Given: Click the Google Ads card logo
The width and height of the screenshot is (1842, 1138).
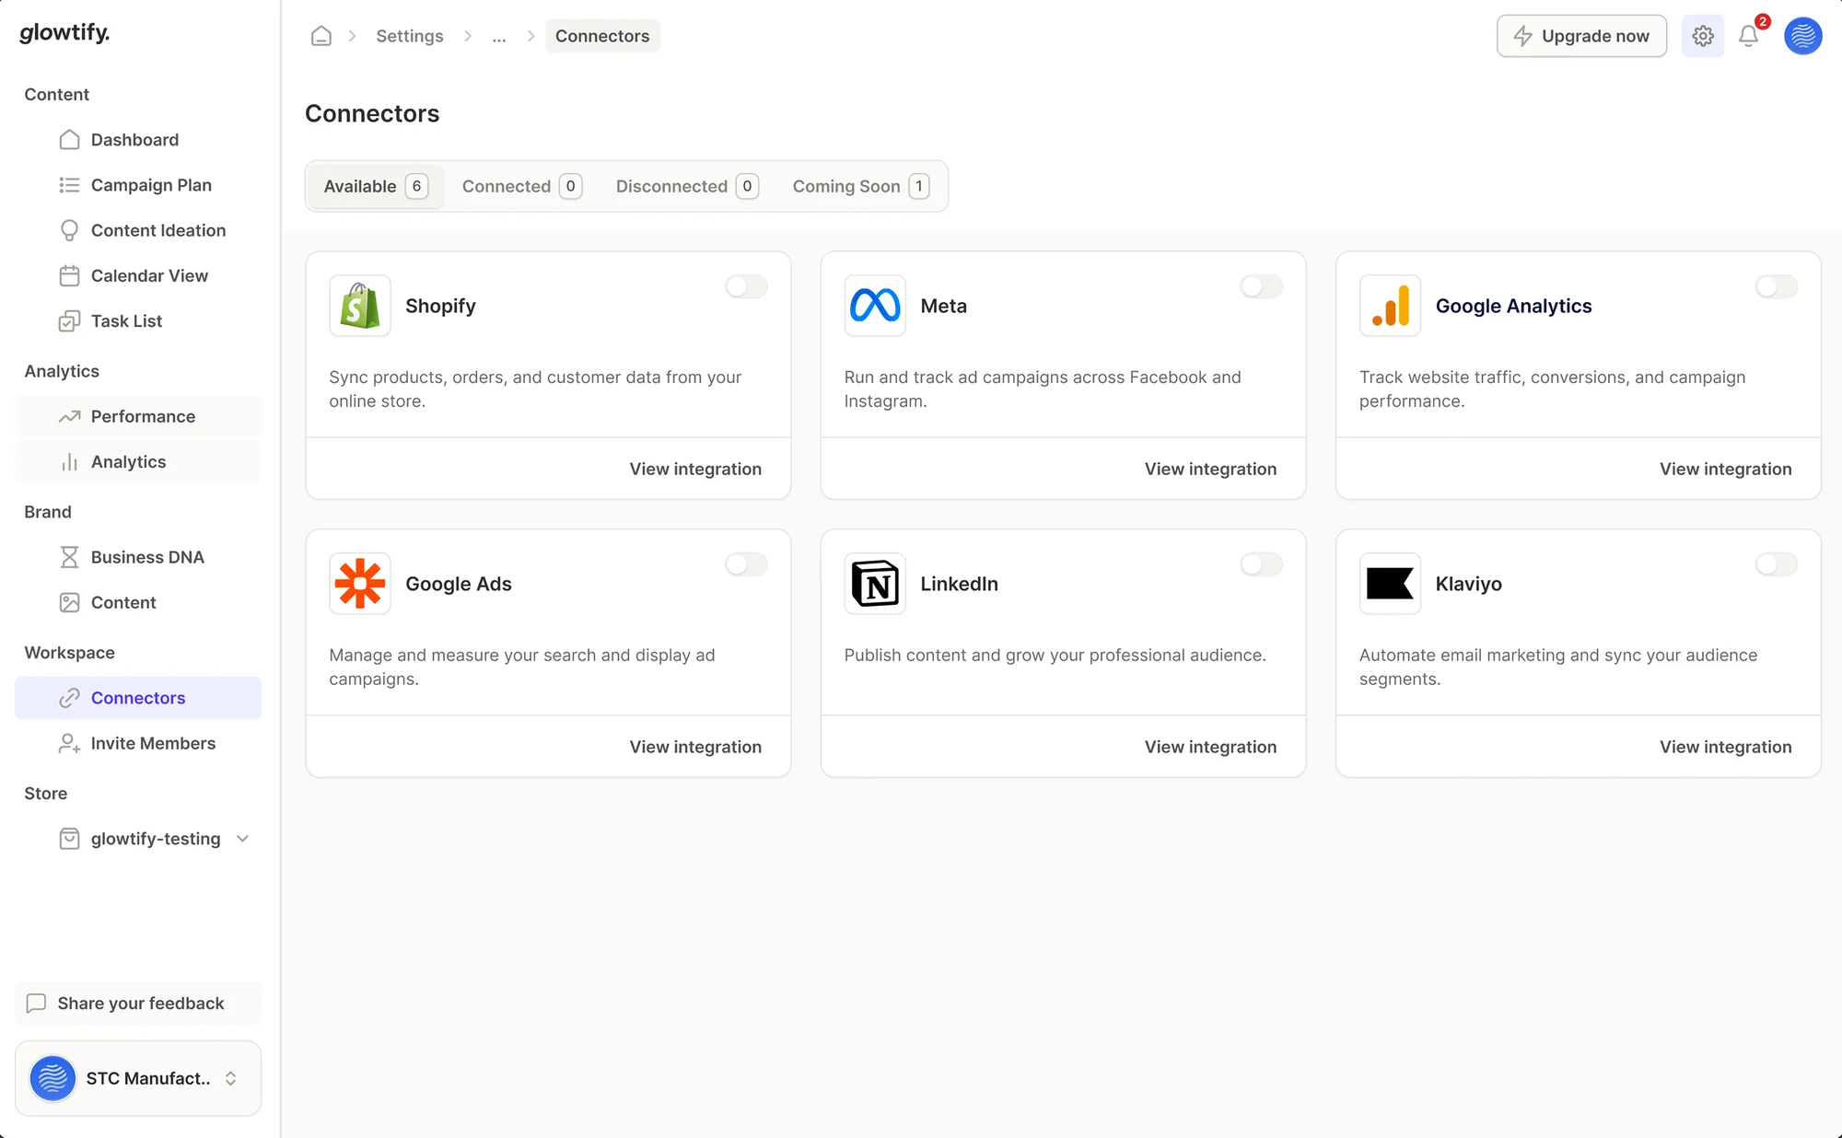Looking at the screenshot, I should coord(360,584).
